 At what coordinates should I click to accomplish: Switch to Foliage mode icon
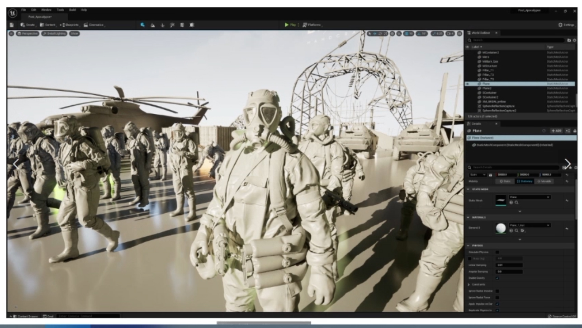click(162, 25)
